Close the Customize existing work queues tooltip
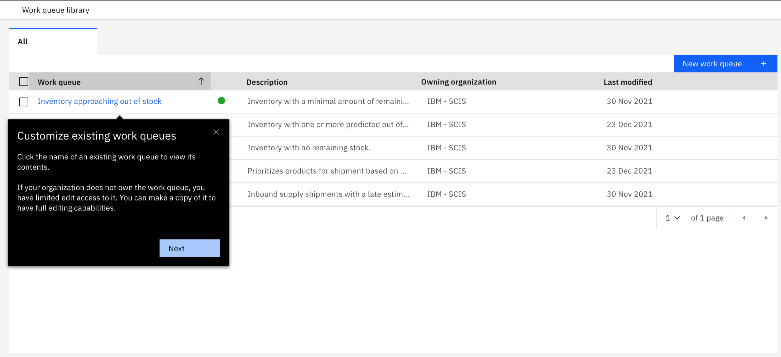 click(216, 132)
